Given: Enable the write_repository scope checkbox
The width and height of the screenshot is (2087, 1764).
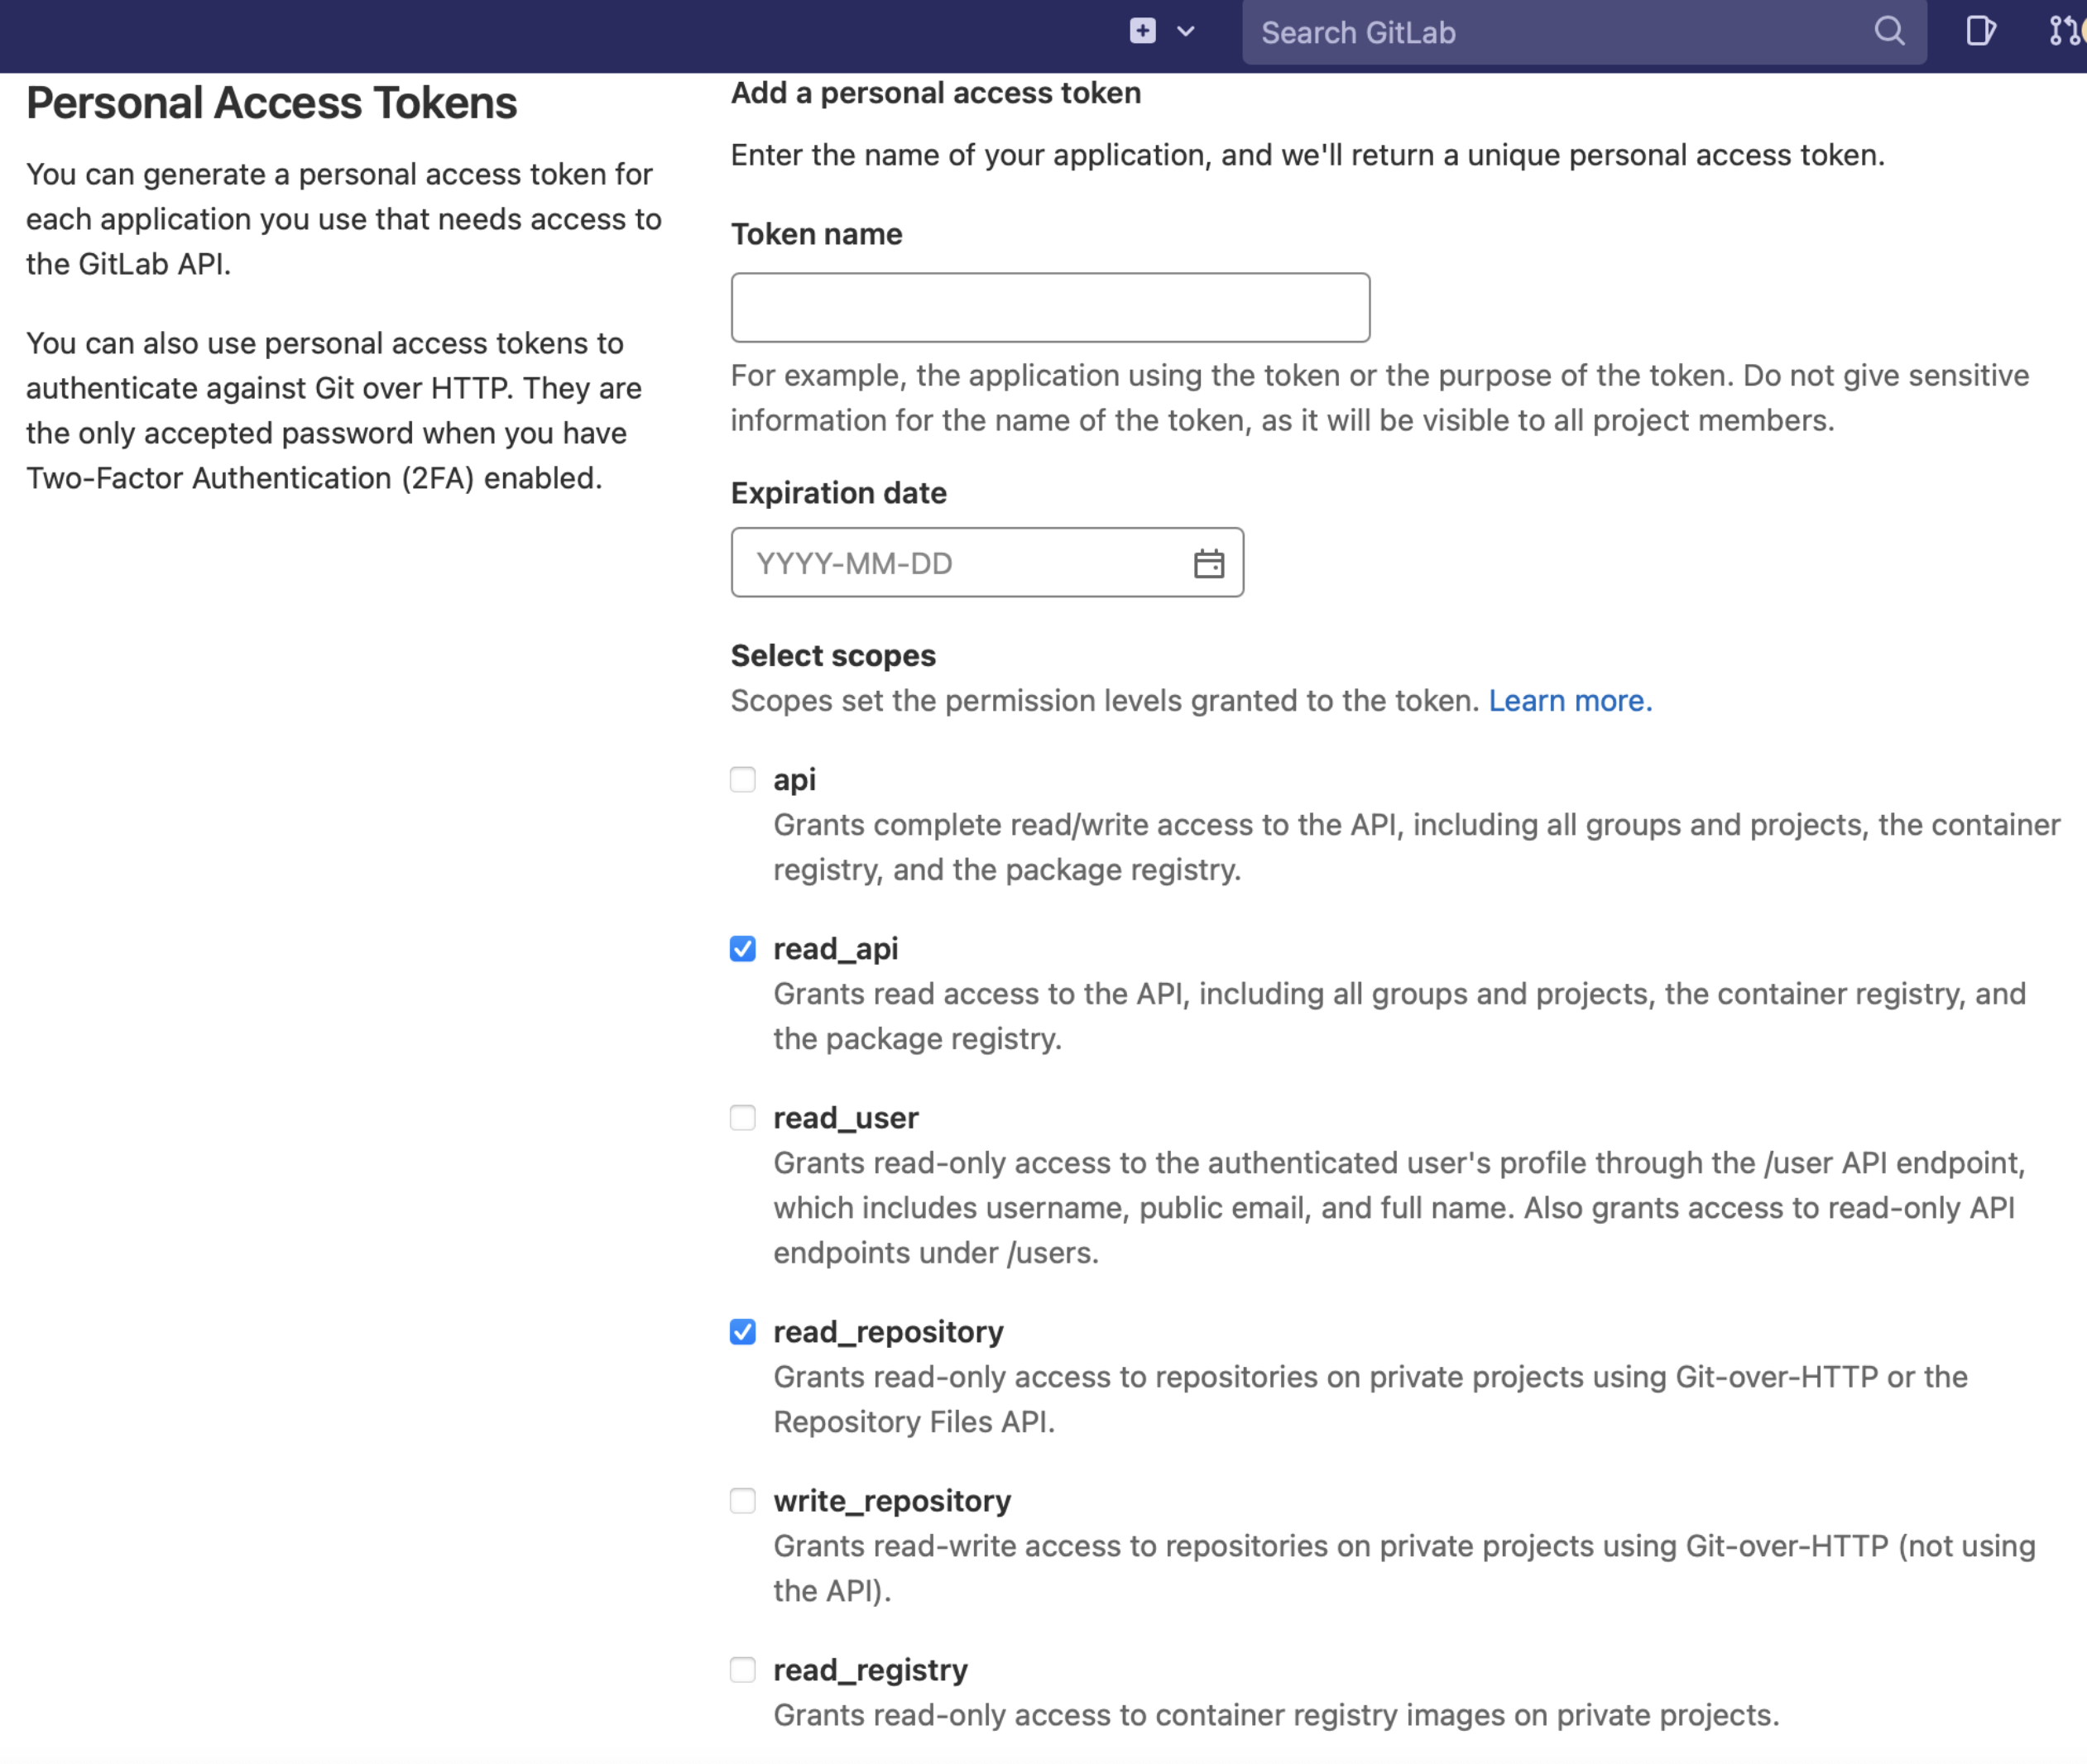Looking at the screenshot, I should pos(742,1500).
